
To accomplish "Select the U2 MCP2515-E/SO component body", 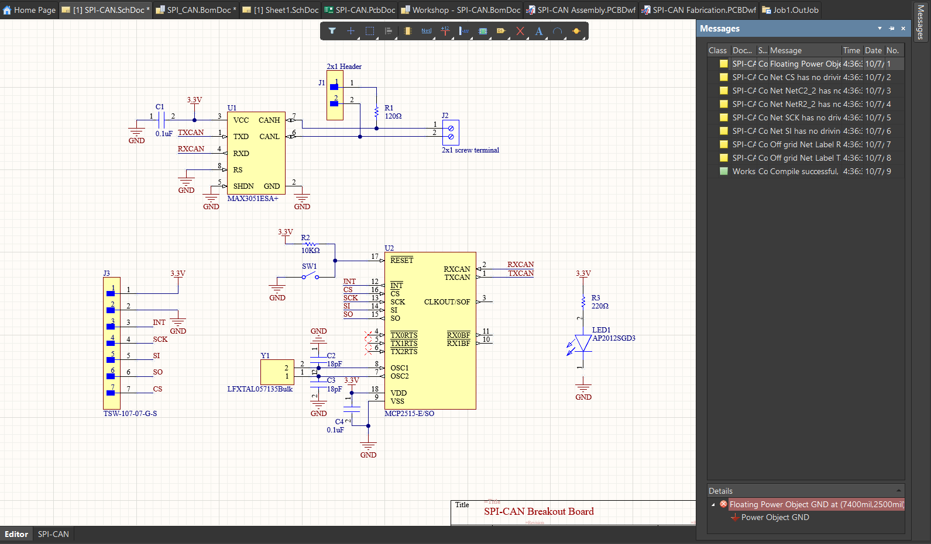I will (x=430, y=331).
